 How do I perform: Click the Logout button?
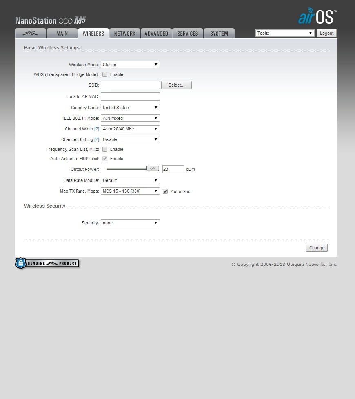click(326, 33)
